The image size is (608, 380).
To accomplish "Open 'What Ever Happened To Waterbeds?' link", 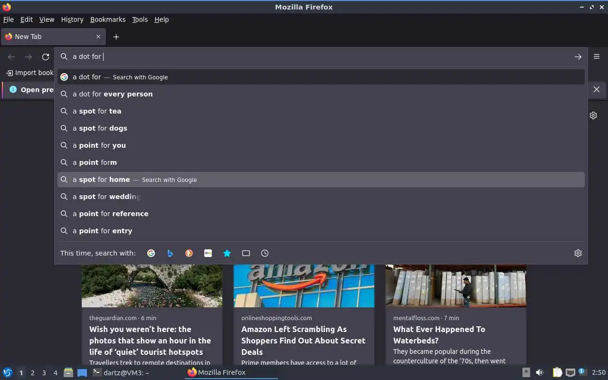I will click(x=439, y=335).
